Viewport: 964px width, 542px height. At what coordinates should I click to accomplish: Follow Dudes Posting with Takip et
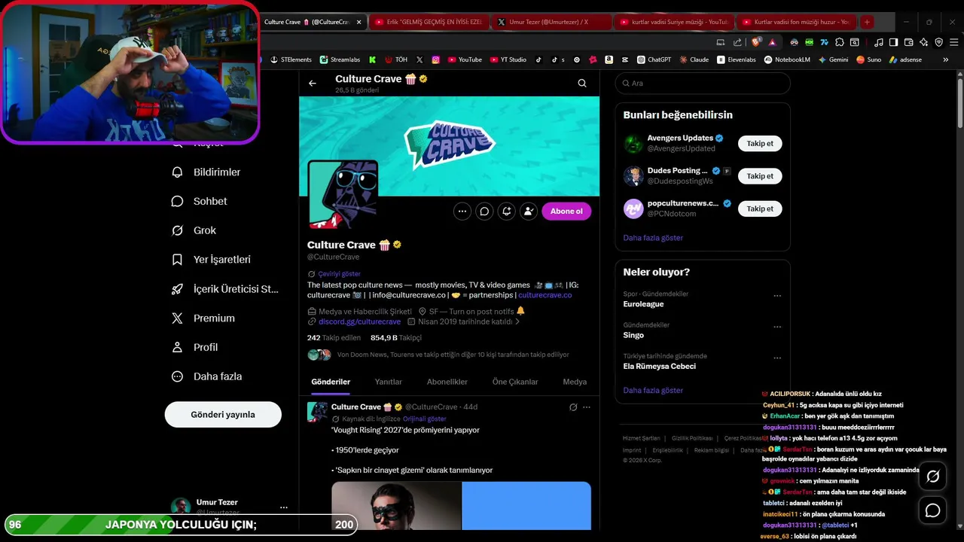click(760, 176)
